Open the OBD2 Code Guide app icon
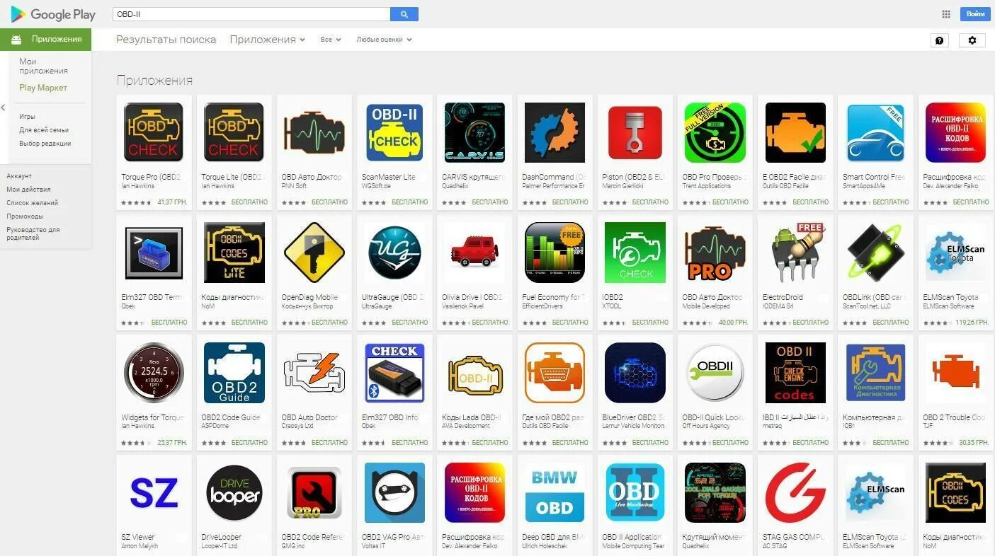Image resolution: width=995 pixels, height=556 pixels. pos(234,373)
